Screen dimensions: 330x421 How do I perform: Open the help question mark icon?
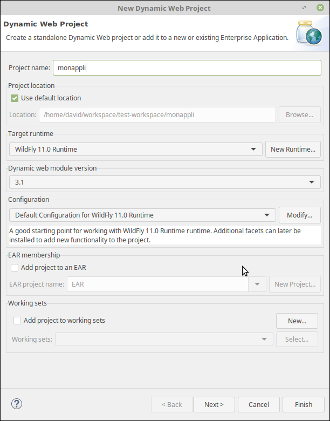17,404
